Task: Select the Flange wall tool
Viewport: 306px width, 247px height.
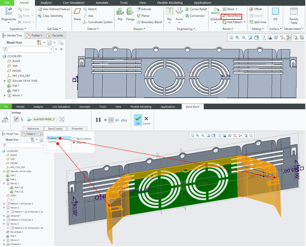Action: [130, 14]
